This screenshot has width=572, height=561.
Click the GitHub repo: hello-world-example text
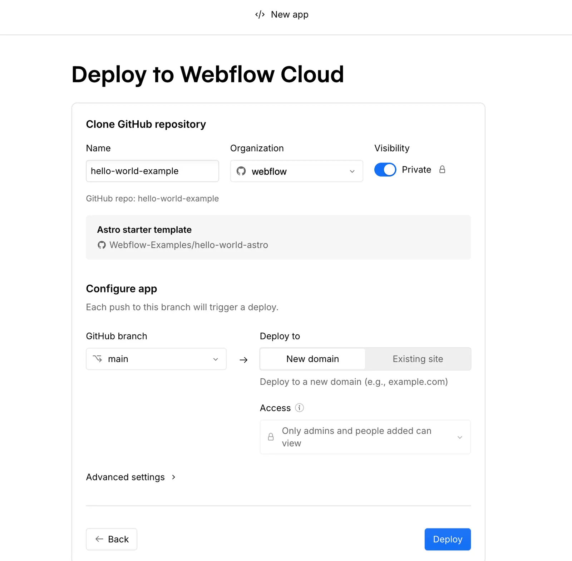(x=152, y=198)
